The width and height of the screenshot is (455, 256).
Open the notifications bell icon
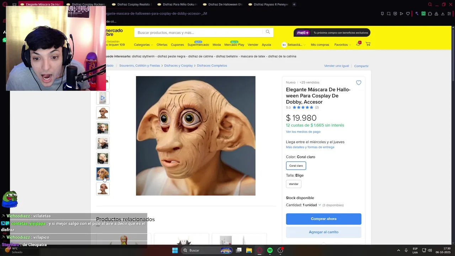[x=358, y=44]
